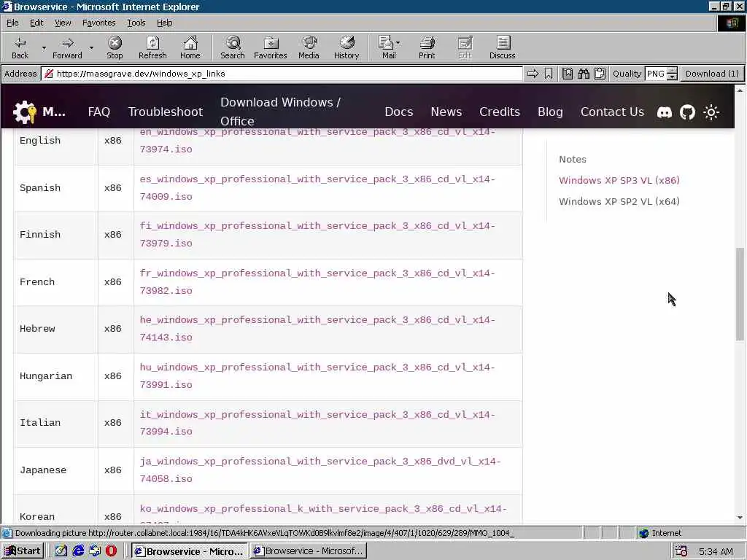The height and width of the screenshot is (560, 747).
Task: Click the Forward navigation button
Action: click(67, 47)
